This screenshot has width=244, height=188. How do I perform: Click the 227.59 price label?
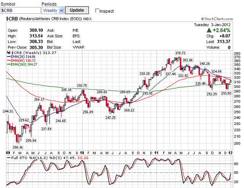pyautogui.click(x=47, y=129)
